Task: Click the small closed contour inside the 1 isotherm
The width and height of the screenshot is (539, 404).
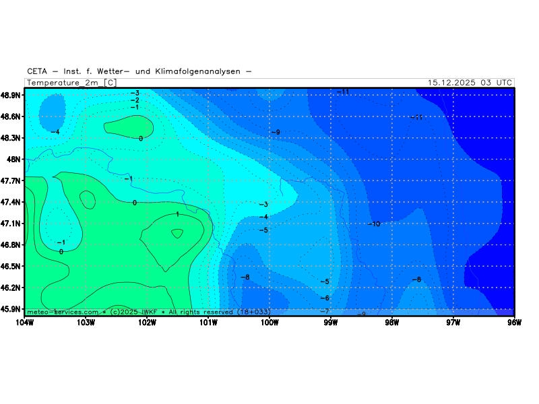Action: (177, 234)
